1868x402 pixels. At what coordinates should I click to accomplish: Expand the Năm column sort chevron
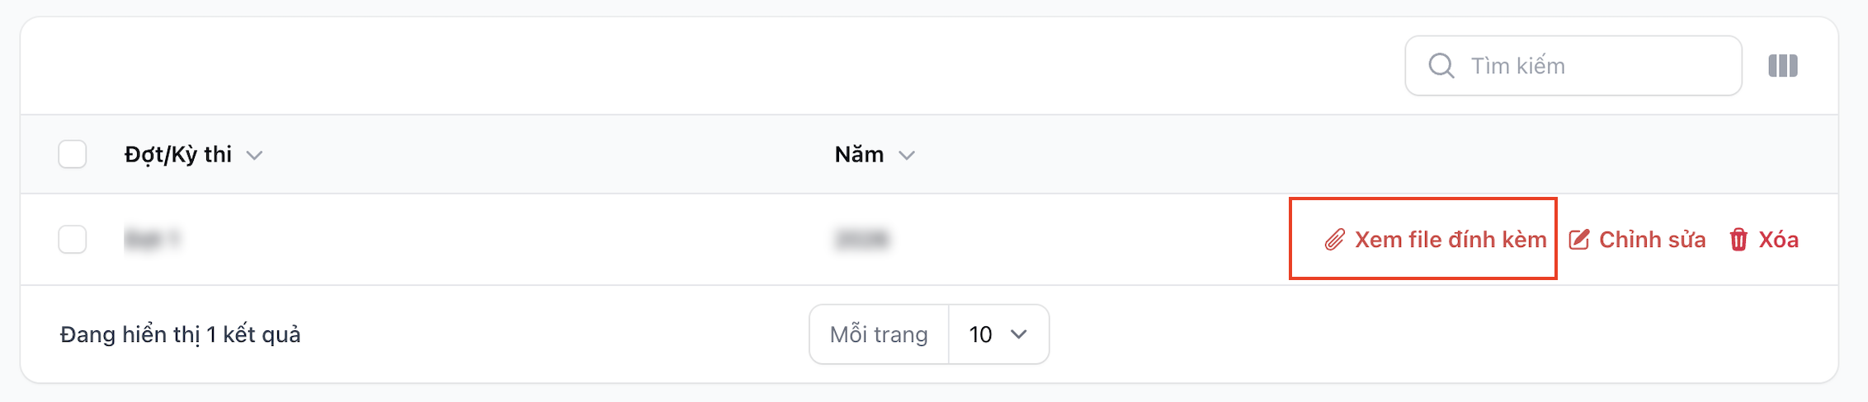pos(907,155)
